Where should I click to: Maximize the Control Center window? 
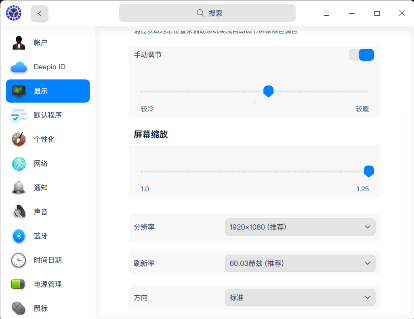pyautogui.click(x=377, y=13)
